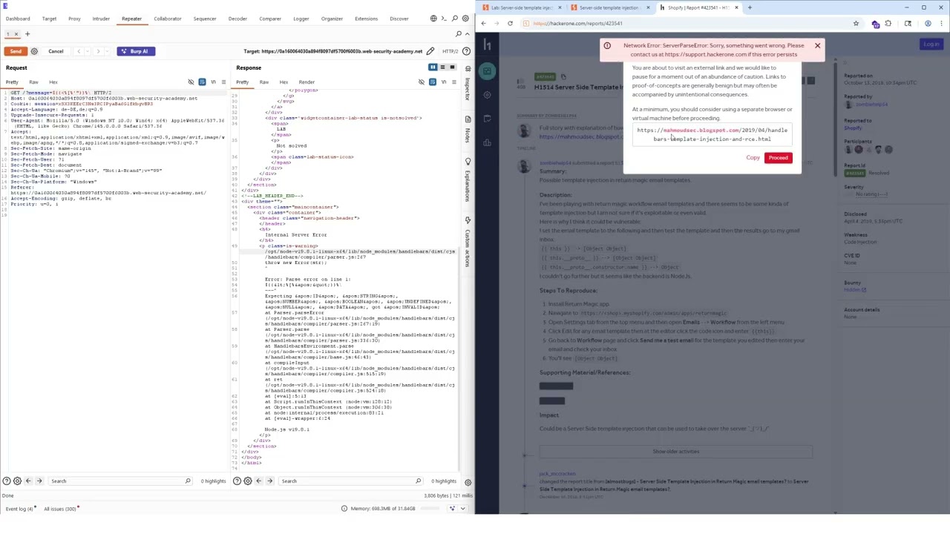The width and height of the screenshot is (950, 534).
Task: Toggle Request word wrap highlighted icon
Action: click(202, 82)
